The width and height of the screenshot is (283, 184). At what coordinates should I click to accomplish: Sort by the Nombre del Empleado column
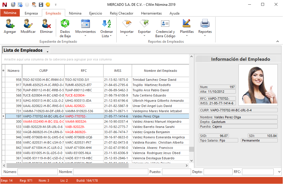click(x=160, y=71)
